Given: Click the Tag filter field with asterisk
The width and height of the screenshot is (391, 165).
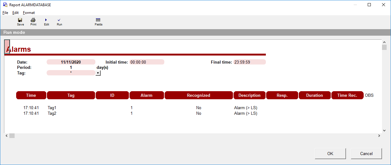Looking at the screenshot, I should pyautogui.click(x=71, y=73).
